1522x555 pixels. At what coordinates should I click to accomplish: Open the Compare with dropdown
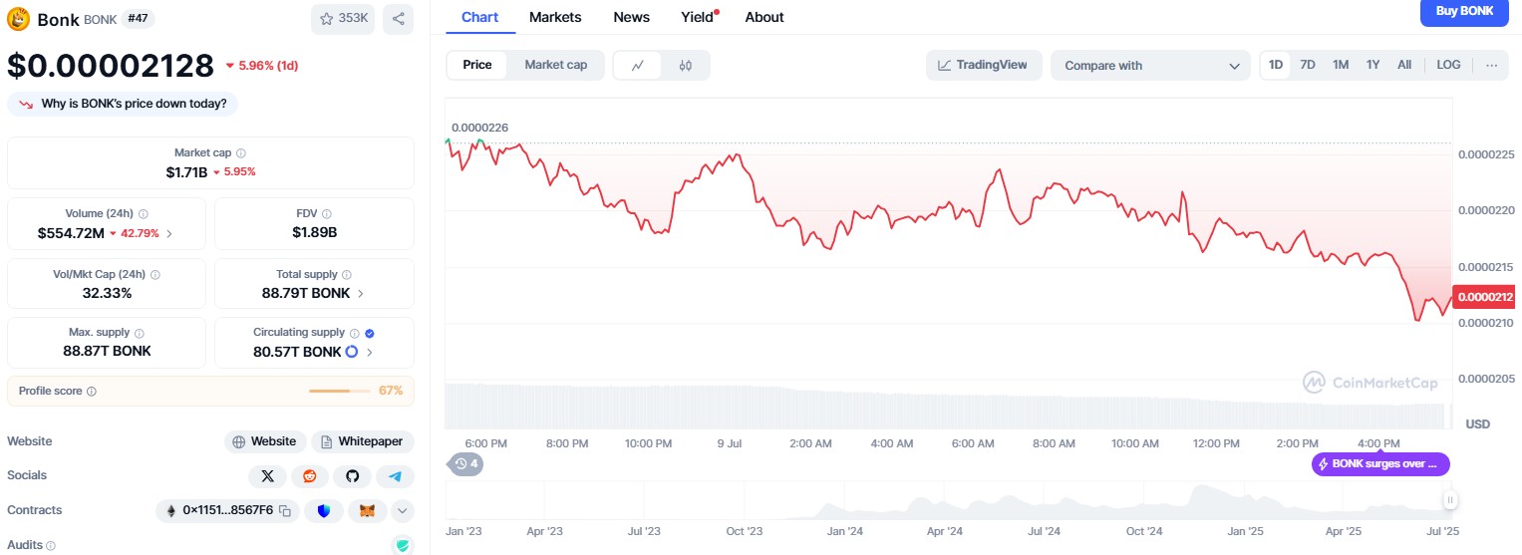(1149, 66)
